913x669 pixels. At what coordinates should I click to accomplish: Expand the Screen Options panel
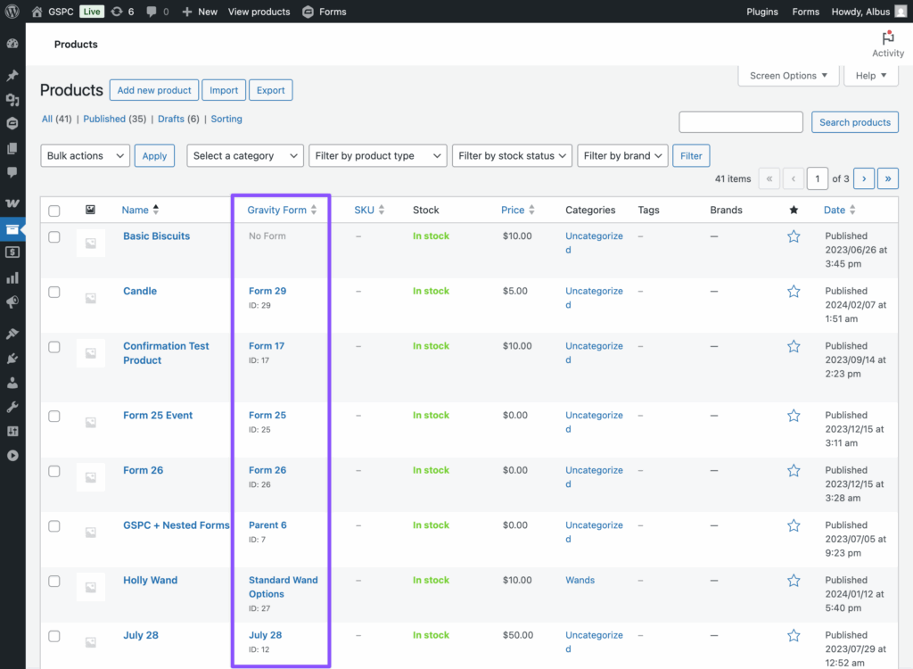[788, 76]
